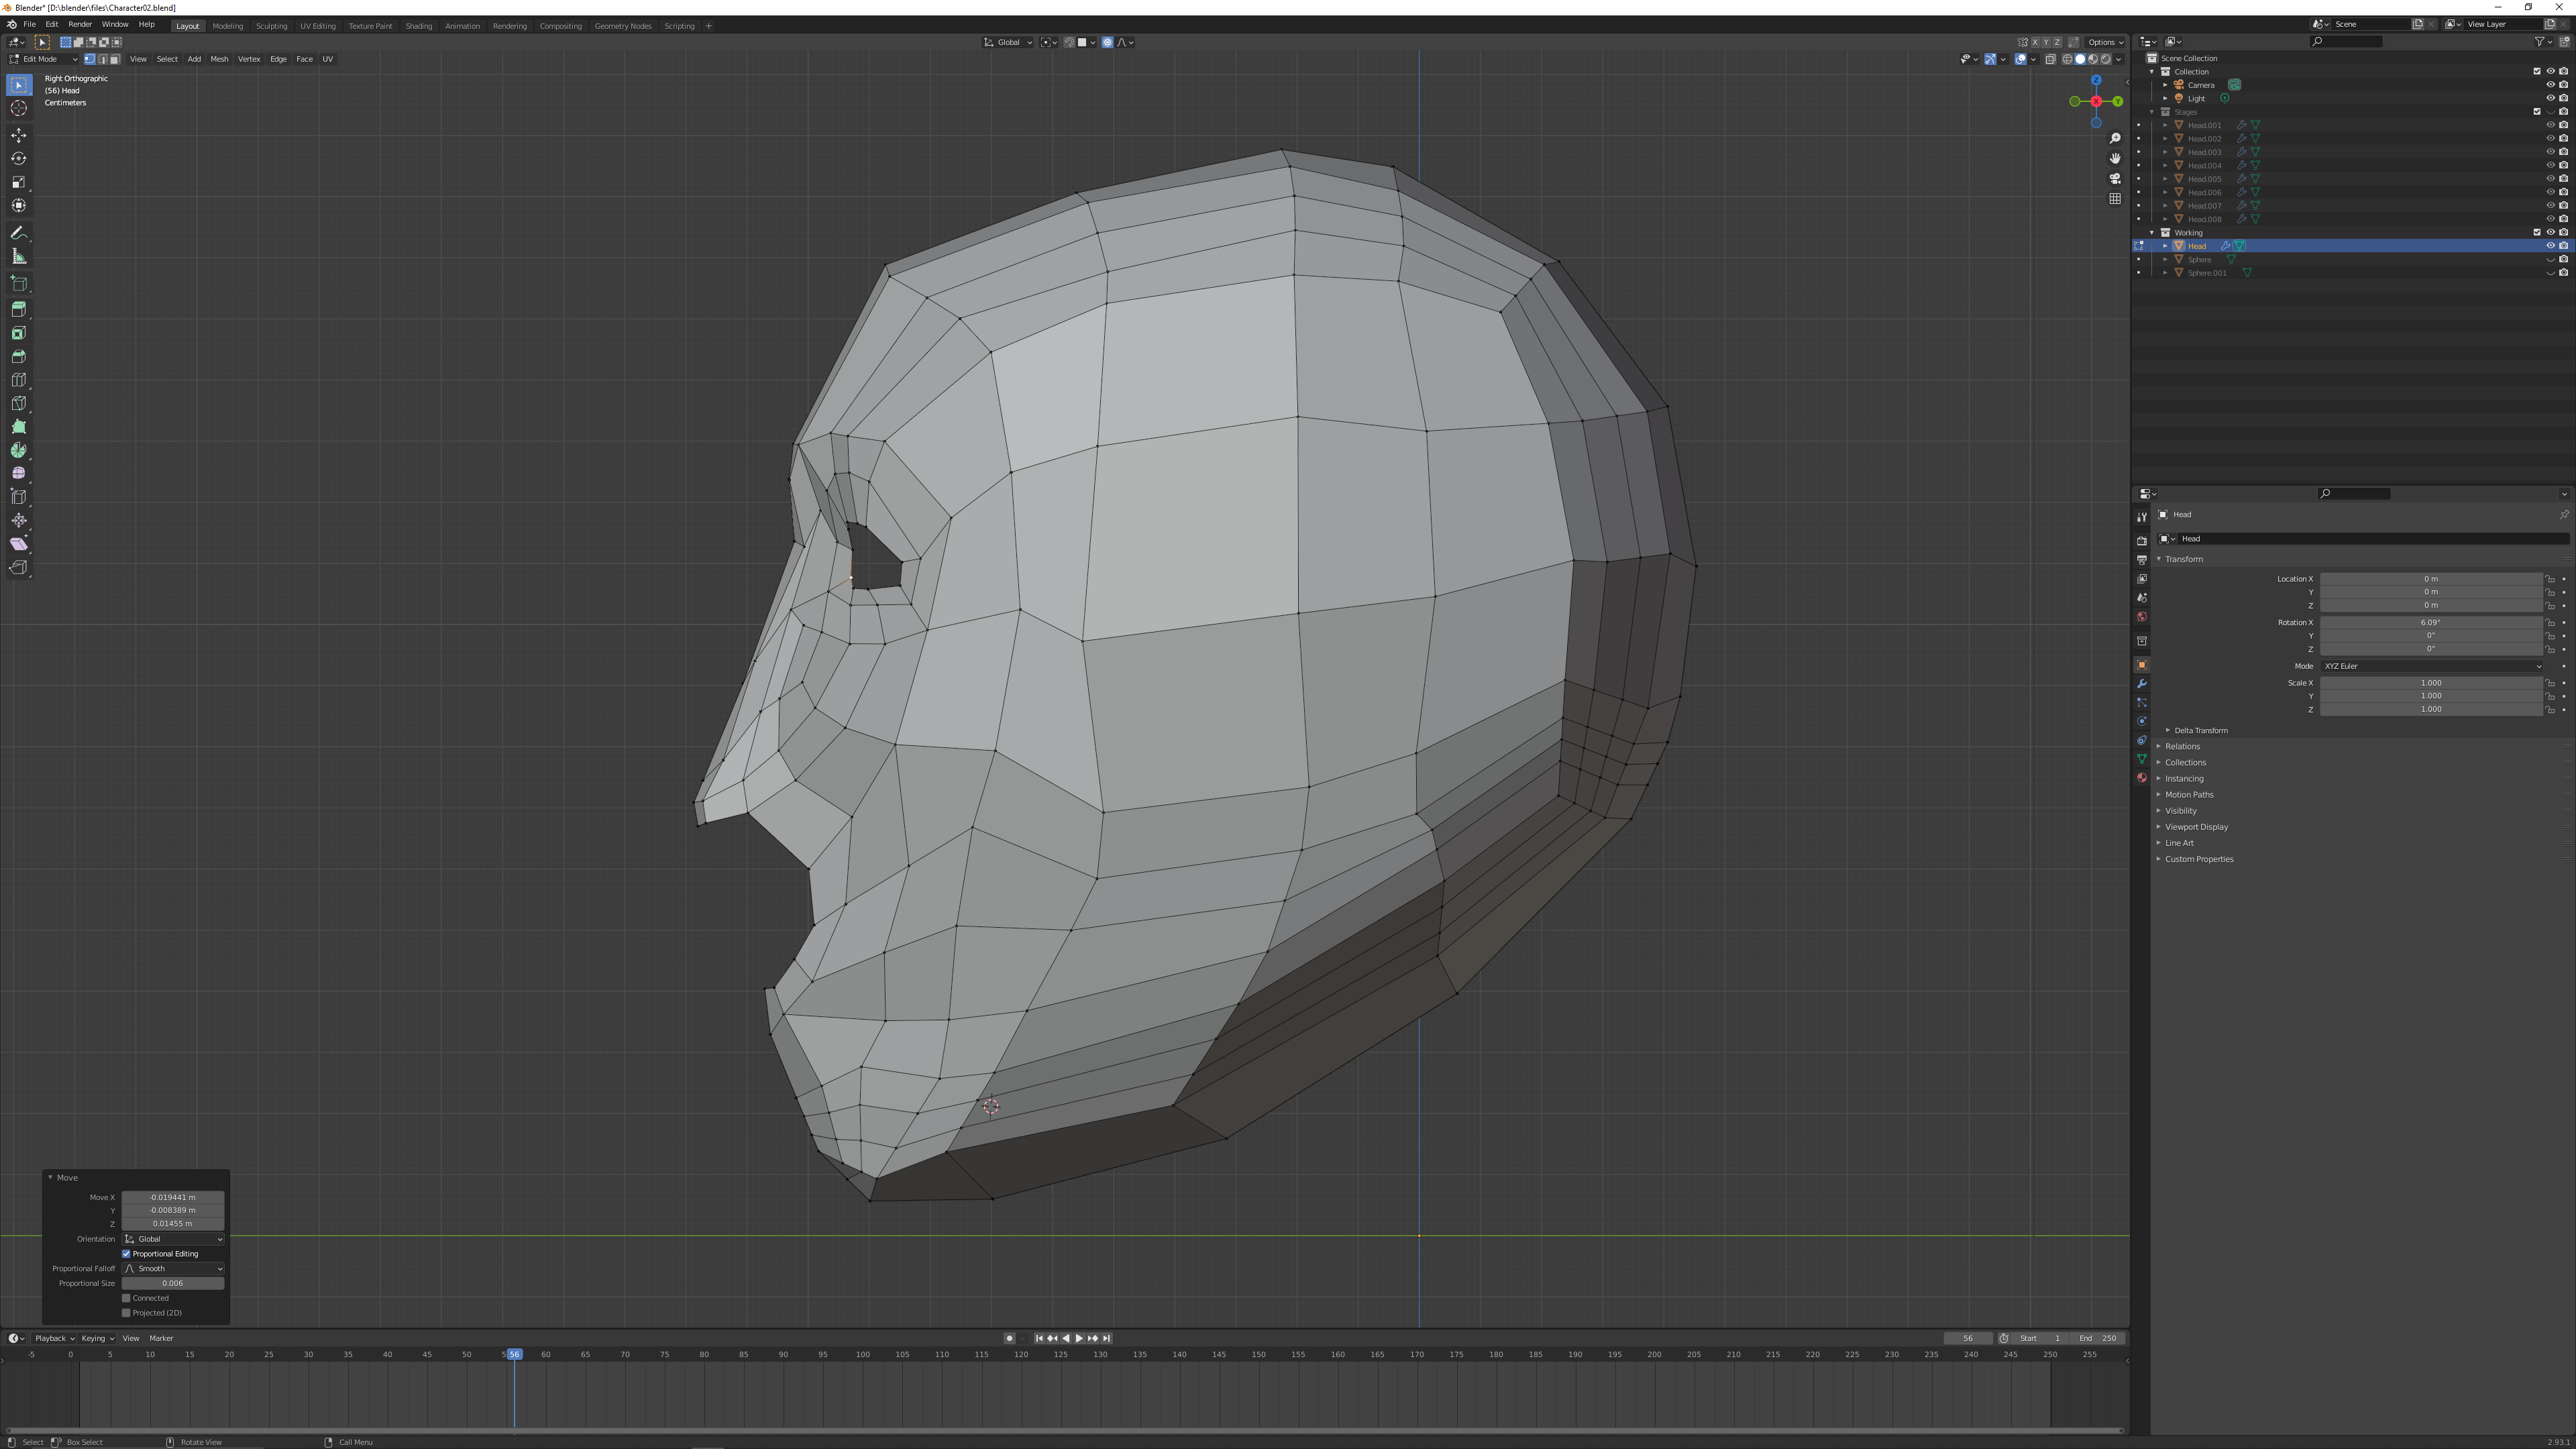Switch to the Geometry Nodes workspace tab

(x=623, y=26)
